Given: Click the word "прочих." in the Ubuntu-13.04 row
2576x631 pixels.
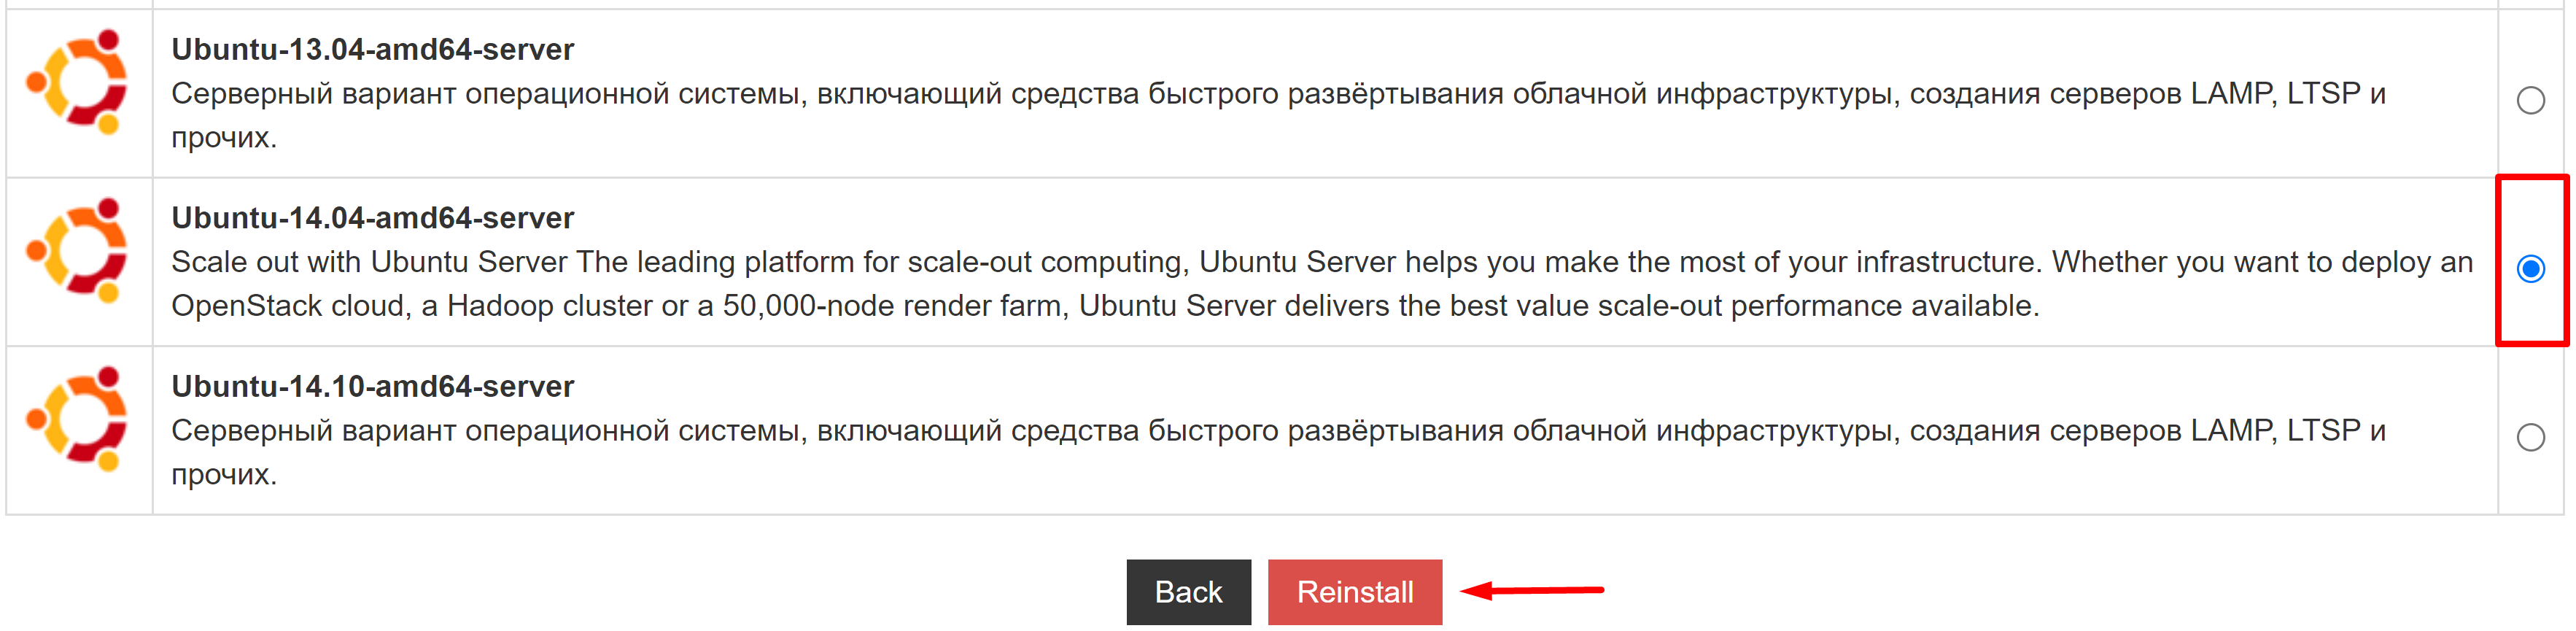Looking at the screenshot, I should pos(224,138).
